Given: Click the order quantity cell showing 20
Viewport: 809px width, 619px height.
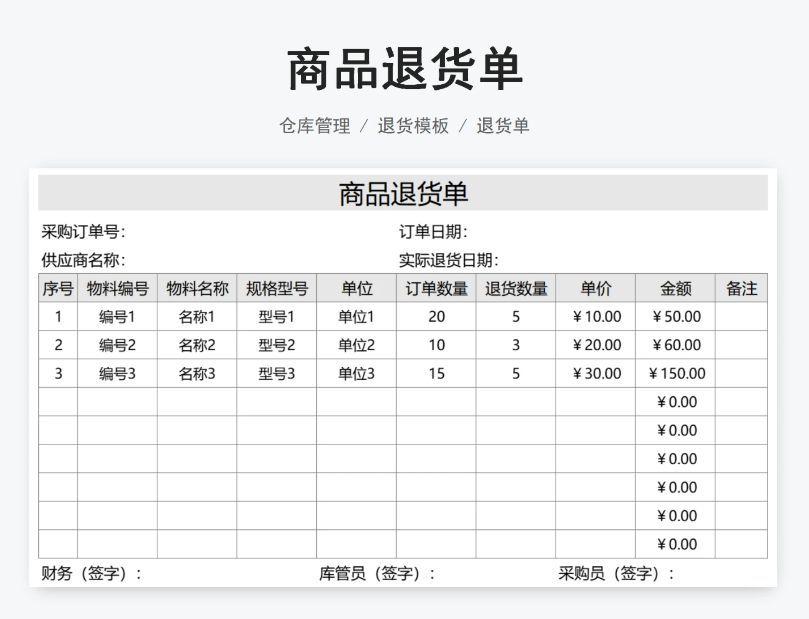Looking at the screenshot, I should [436, 317].
